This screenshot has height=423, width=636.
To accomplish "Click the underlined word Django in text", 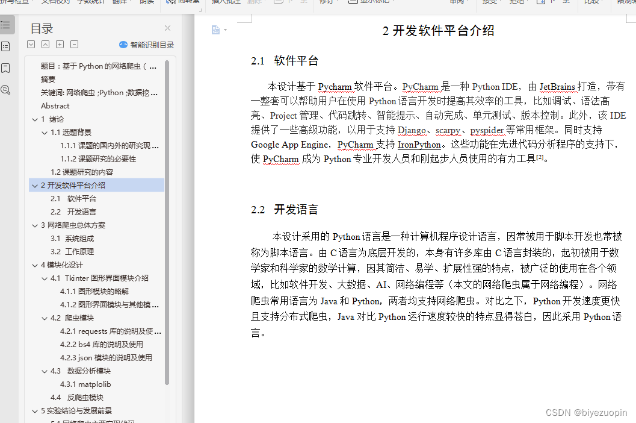I will coord(412,130).
